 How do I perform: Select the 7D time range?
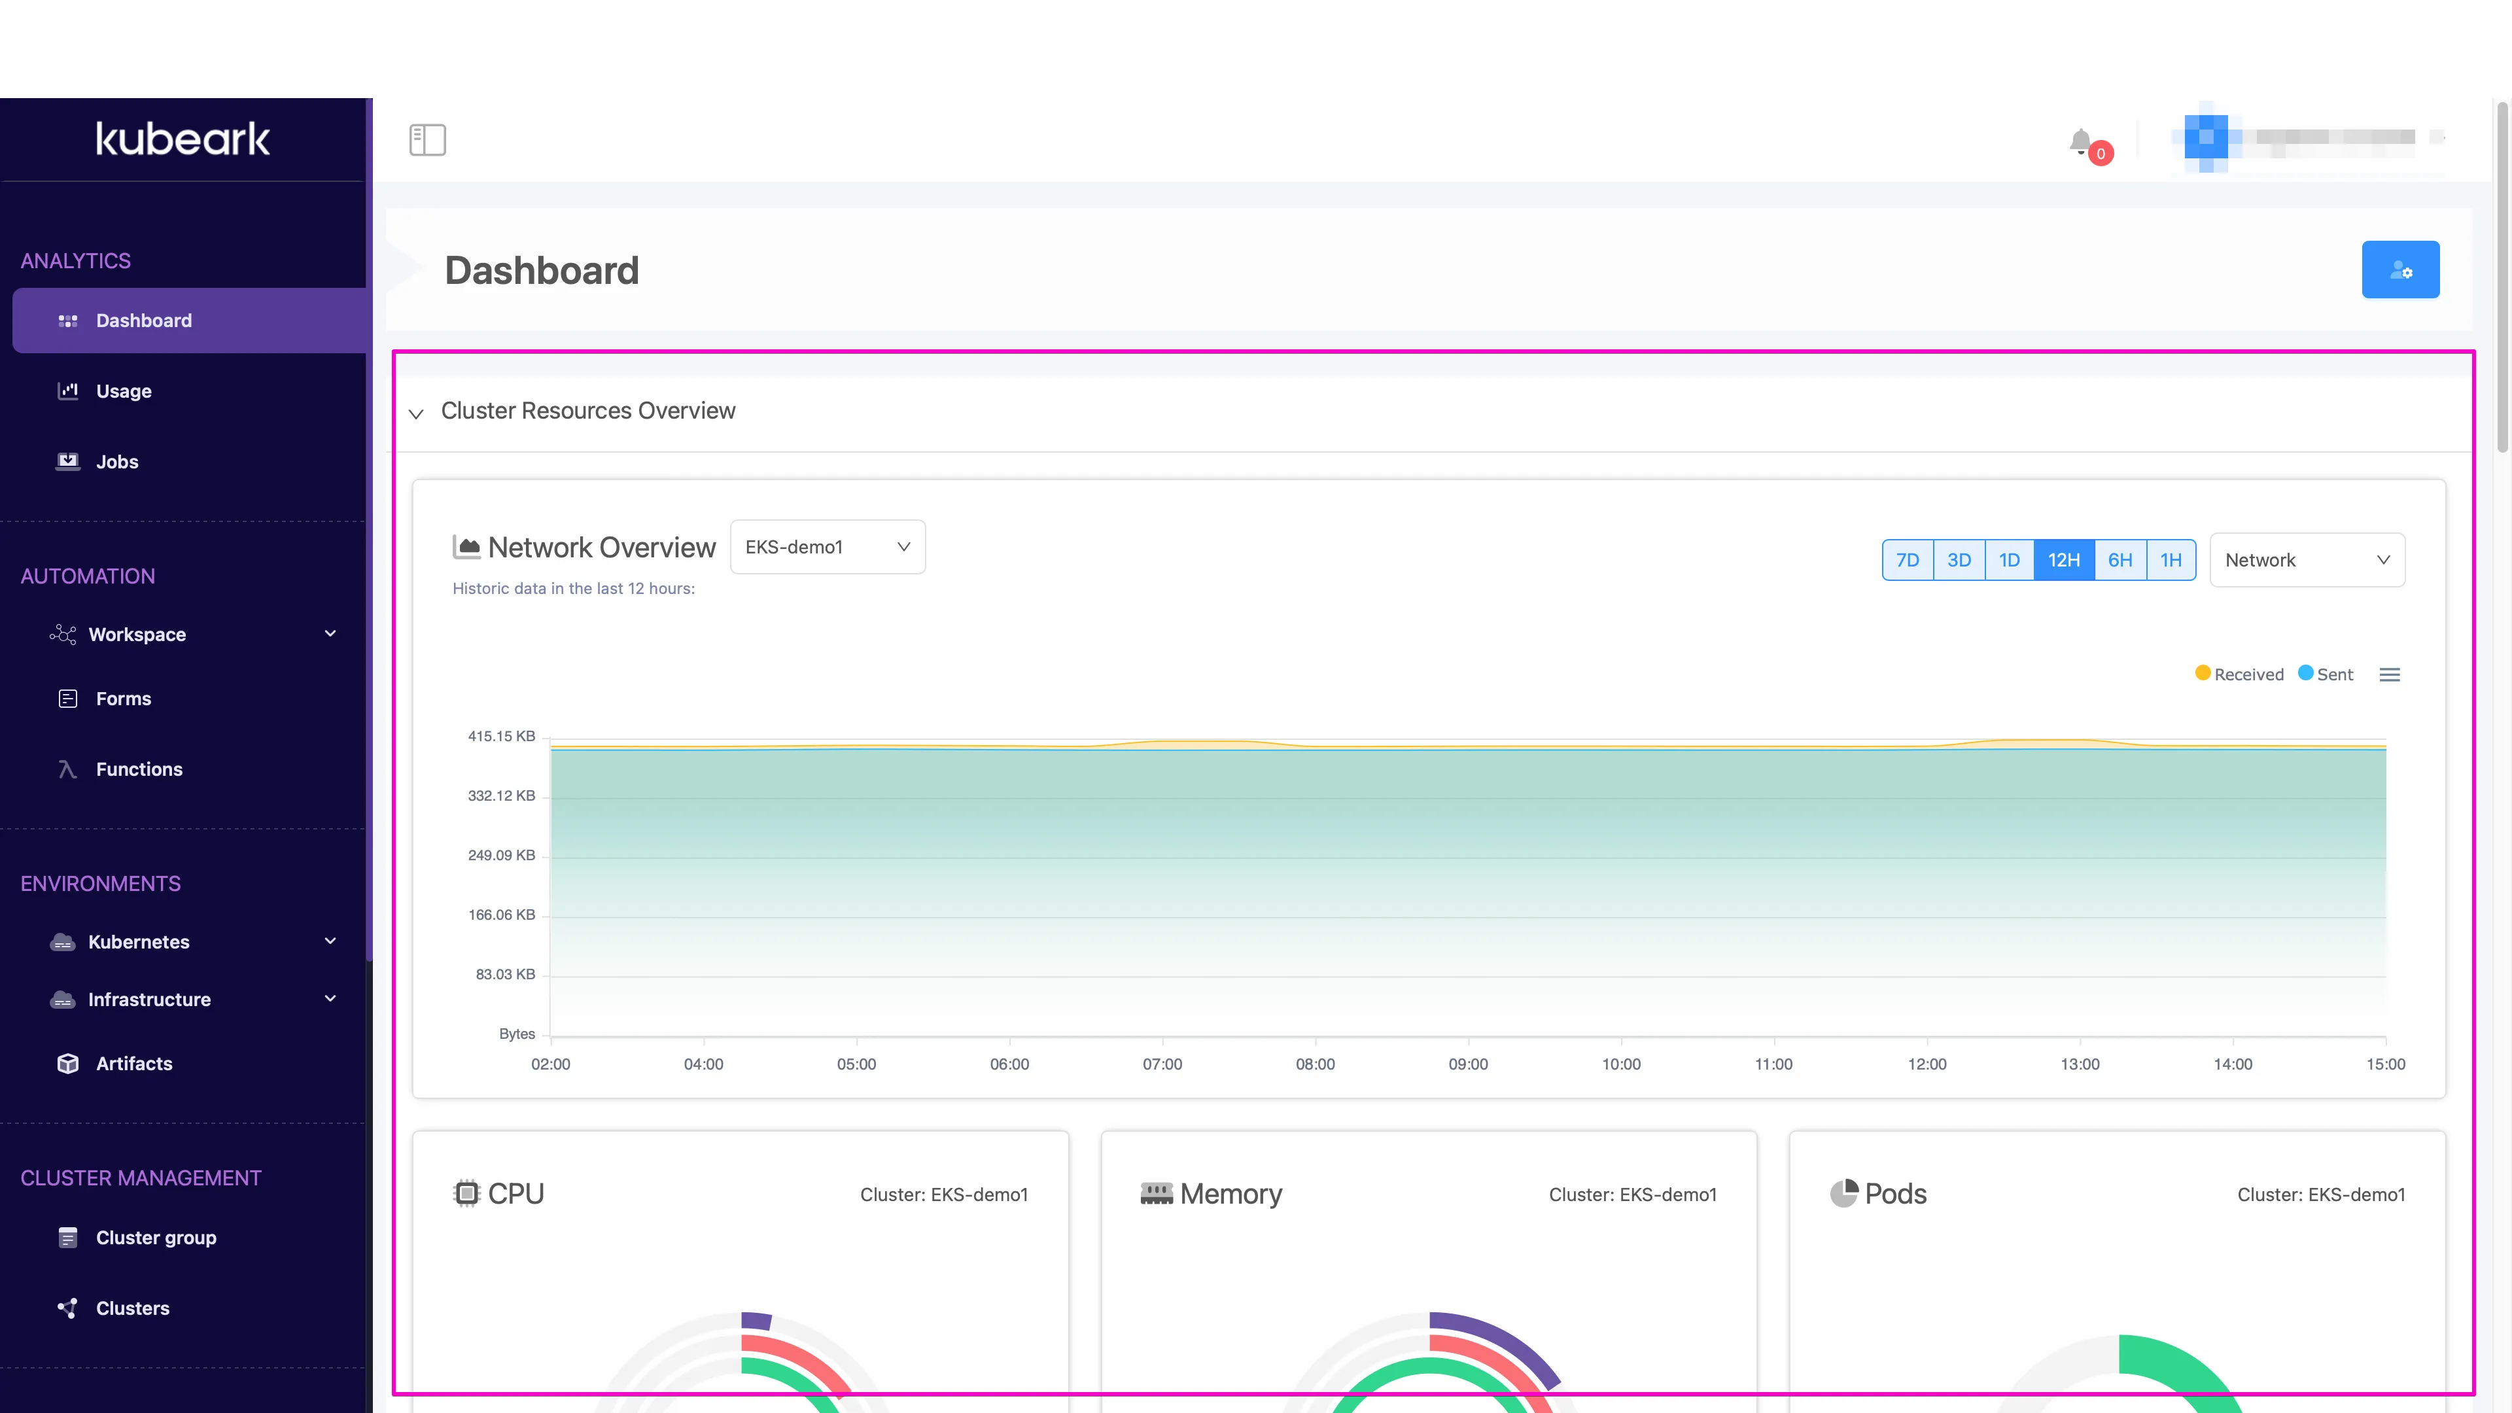coord(1908,560)
